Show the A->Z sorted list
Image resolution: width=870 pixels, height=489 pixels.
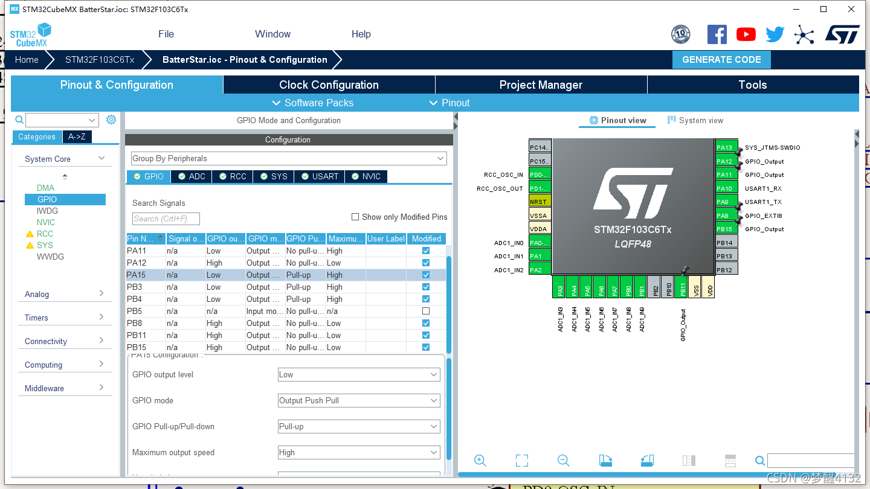77,136
